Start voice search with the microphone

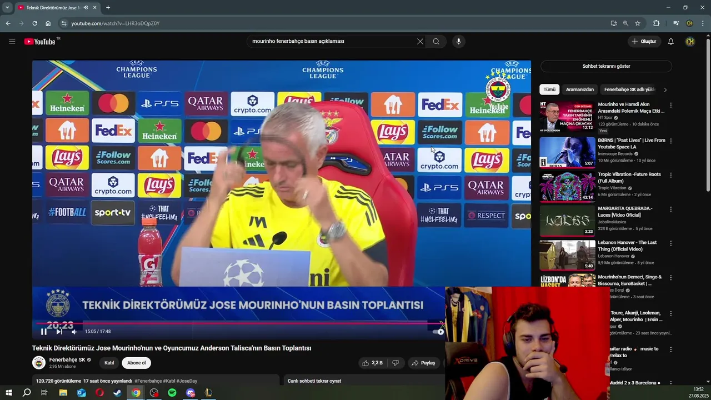[458, 41]
